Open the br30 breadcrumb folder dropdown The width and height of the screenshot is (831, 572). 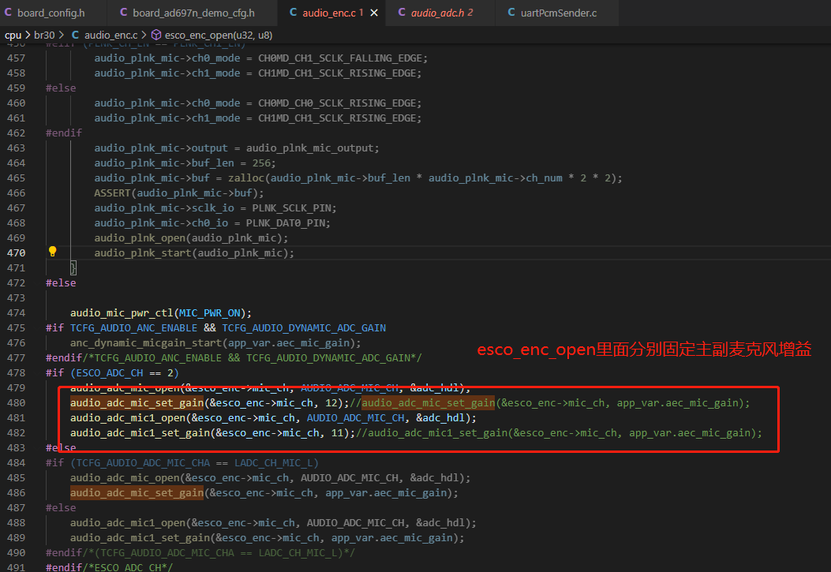pyautogui.click(x=44, y=35)
